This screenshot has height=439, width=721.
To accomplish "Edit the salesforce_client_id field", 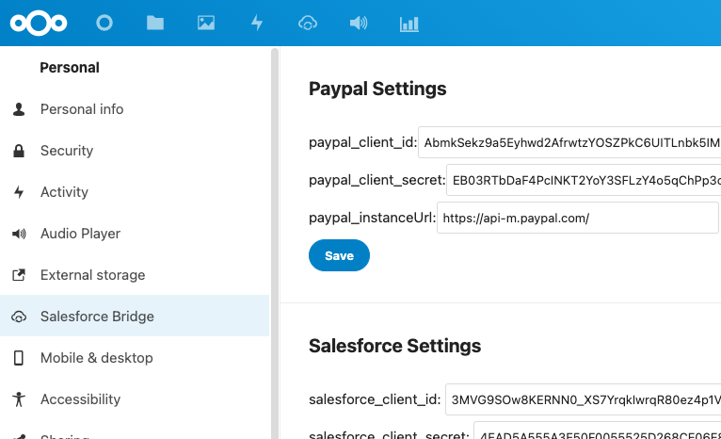I will (x=583, y=399).
